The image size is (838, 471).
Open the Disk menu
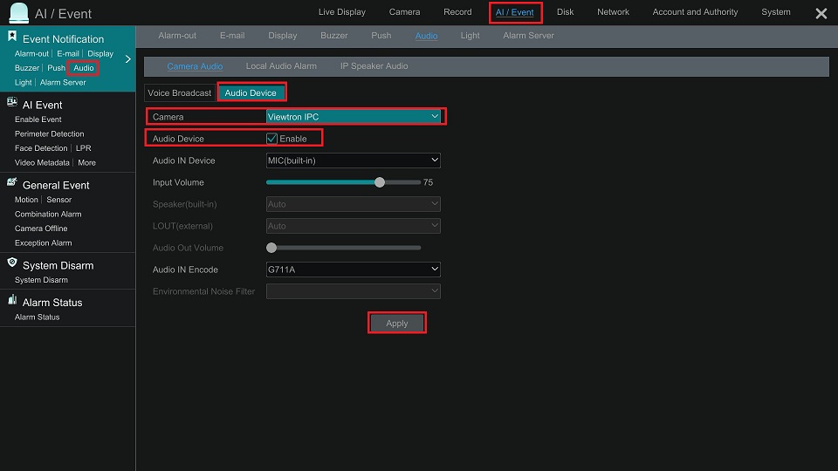(565, 11)
